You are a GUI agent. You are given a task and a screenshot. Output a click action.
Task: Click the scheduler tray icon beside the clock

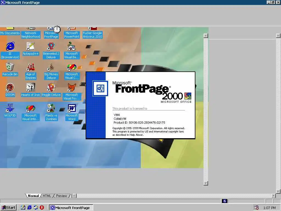[x=256, y=208]
